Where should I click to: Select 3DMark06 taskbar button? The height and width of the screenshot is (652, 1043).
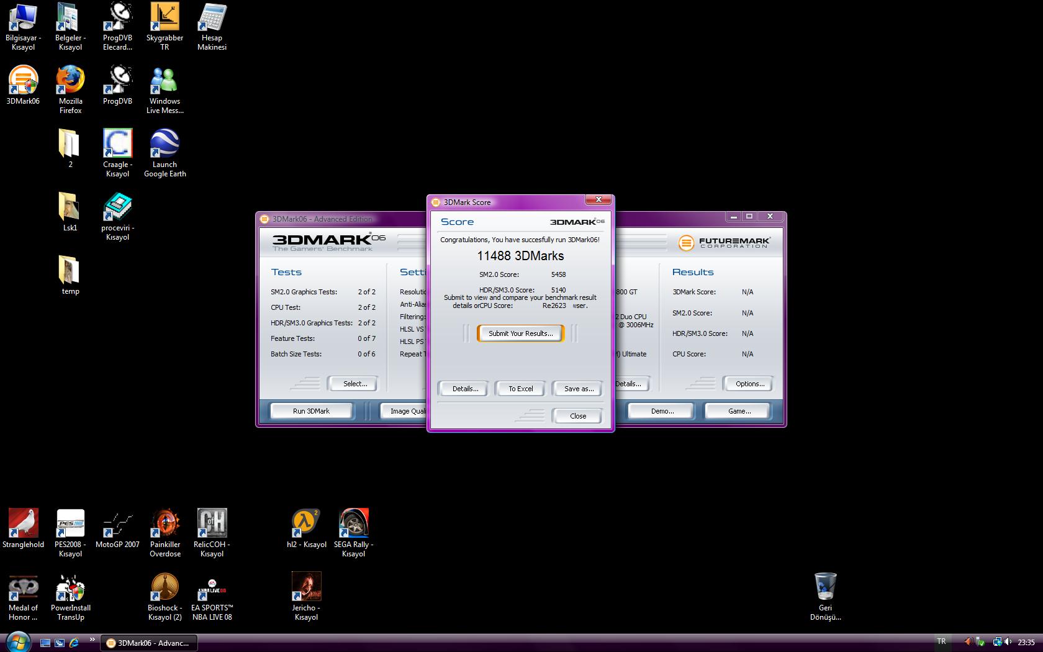[x=149, y=643]
